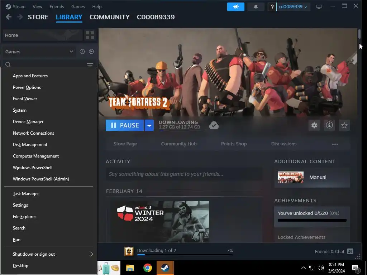Image resolution: width=367 pixels, height=275 pixels.
Task: Open the Community Hub link
Action: 179,144
